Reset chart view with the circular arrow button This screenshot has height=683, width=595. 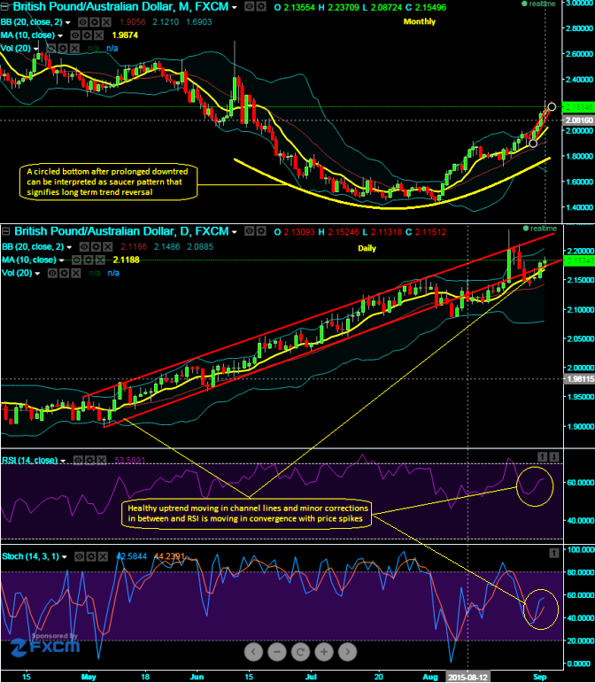(301, 652)
